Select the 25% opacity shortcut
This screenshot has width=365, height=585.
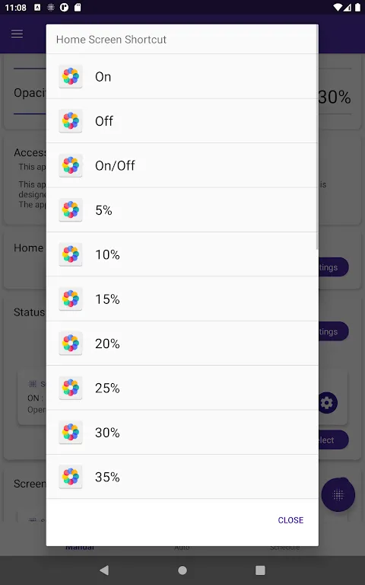point(182,388)
